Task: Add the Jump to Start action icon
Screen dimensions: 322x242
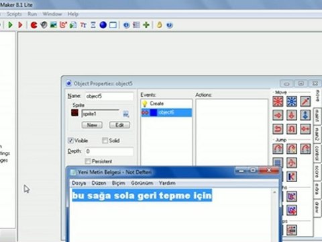Action: tap(292, 149)
